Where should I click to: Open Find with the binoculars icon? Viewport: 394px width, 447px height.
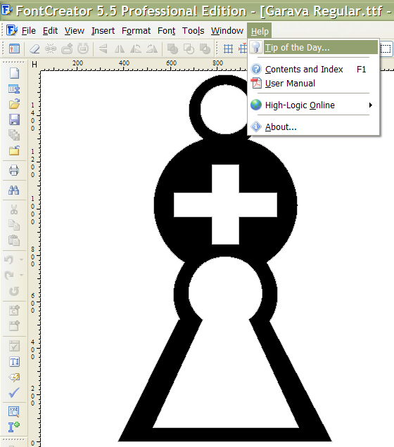tap(13, 190)
